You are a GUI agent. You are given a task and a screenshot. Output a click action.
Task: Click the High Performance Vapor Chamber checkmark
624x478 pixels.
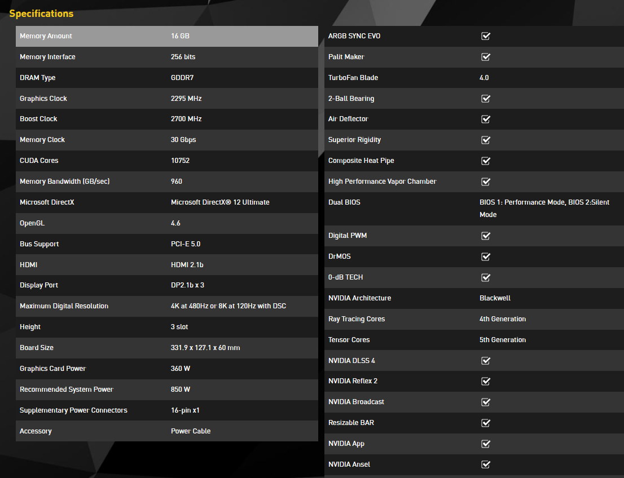485,182
